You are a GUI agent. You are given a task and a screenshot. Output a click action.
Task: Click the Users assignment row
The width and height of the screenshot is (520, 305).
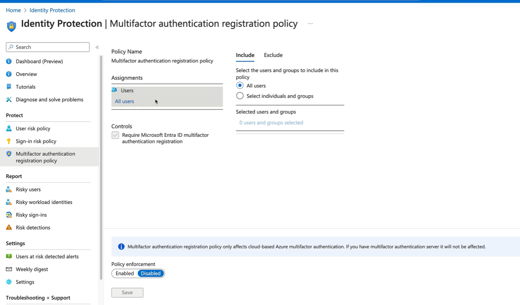tap(167, 97)
